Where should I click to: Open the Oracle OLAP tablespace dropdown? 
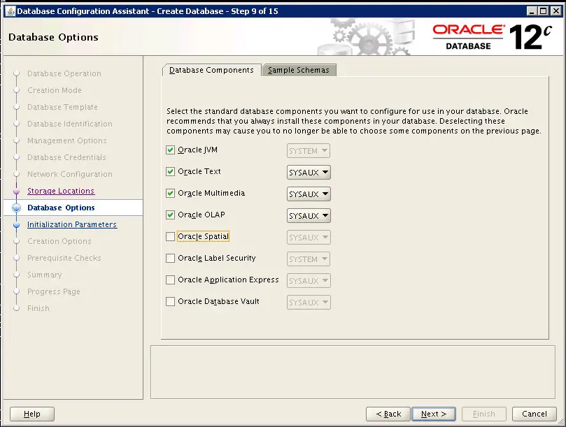(309, 216)
